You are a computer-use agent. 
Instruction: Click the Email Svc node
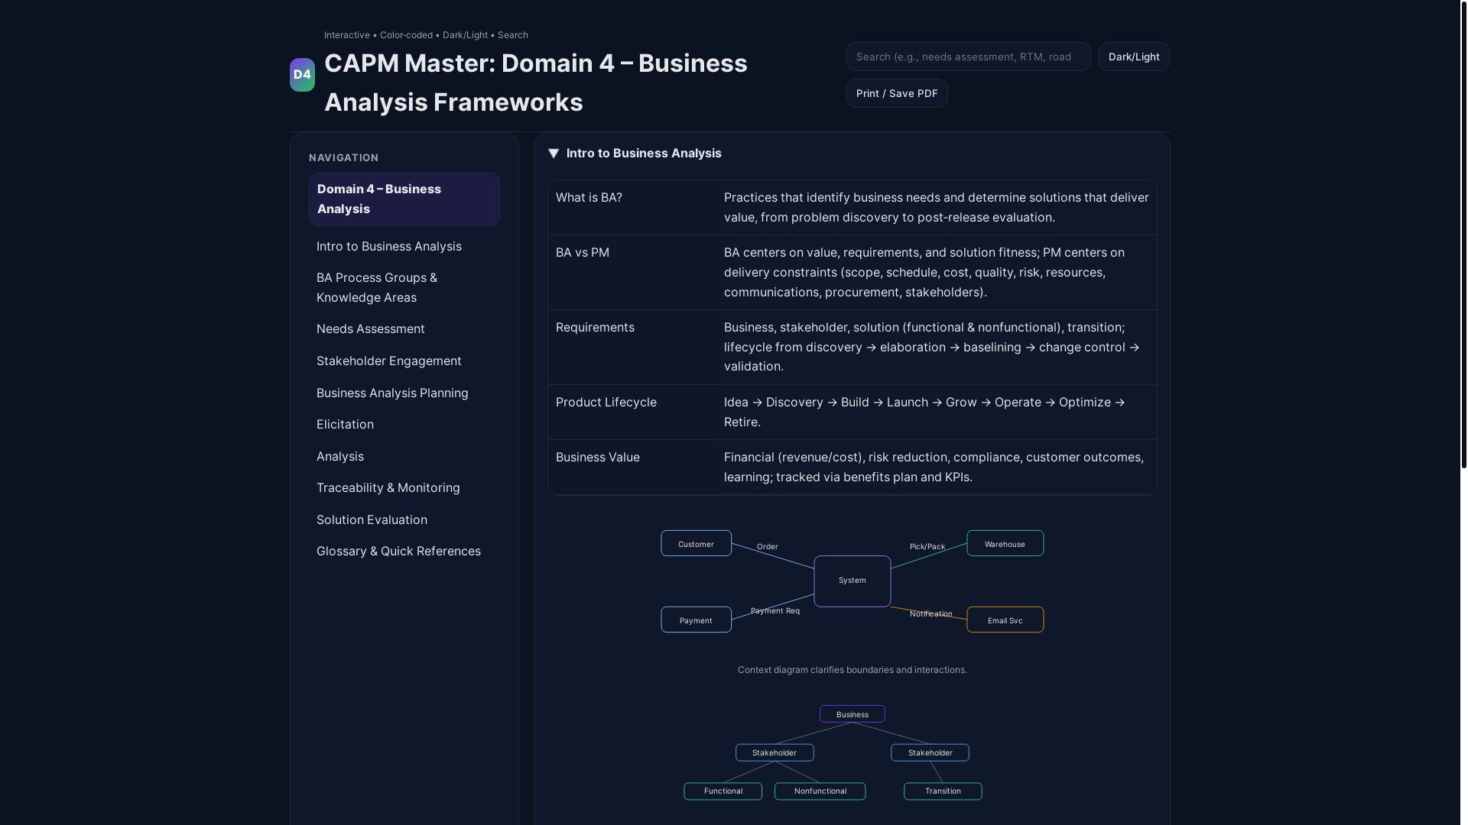tap(1005, 620)
